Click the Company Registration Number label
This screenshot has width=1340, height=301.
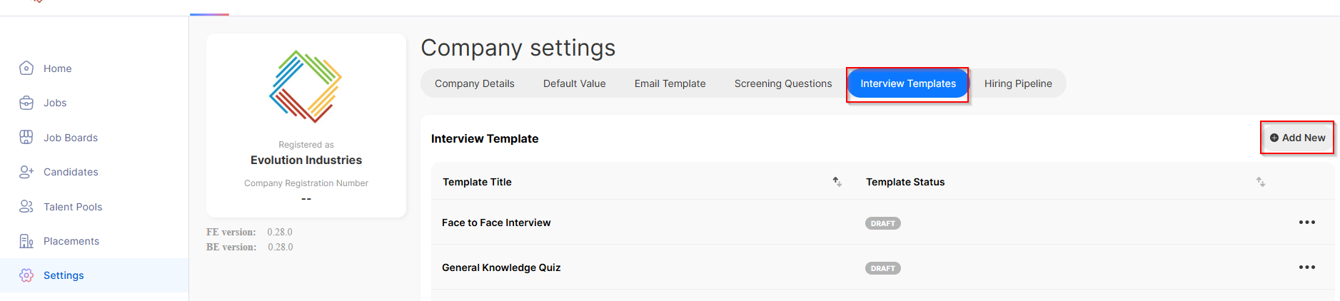click(x=306, y=183)
